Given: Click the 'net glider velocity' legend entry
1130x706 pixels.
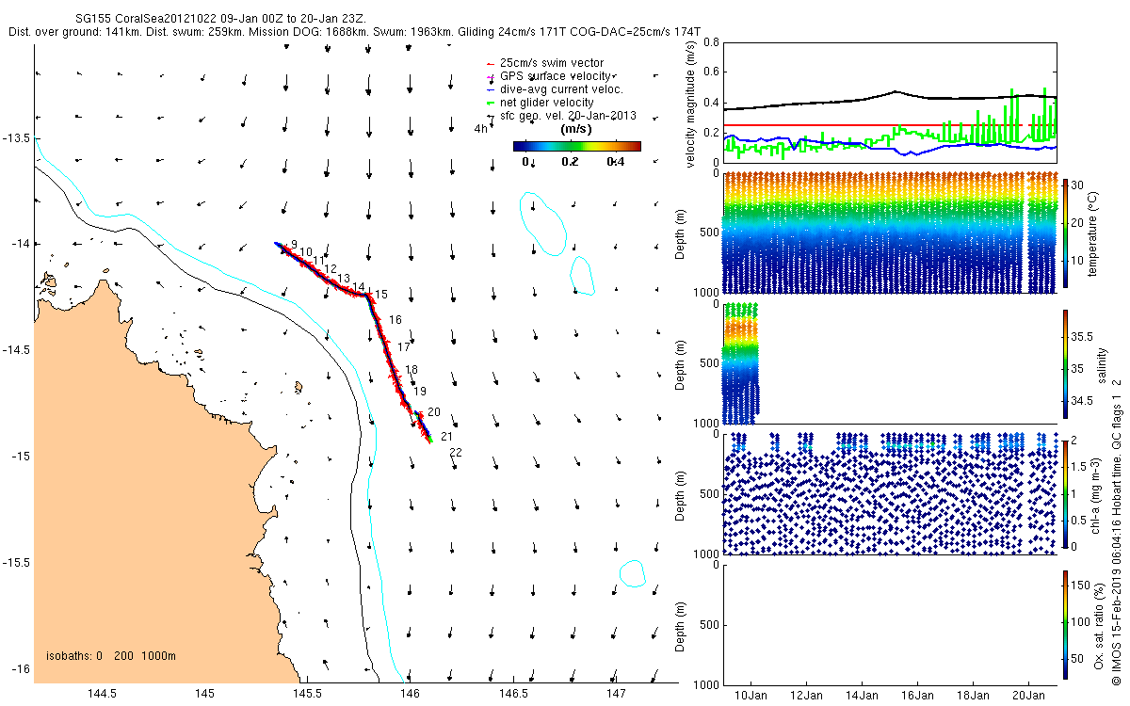Looking at the screenshot, I should pyautogui.click(x=539, y=103).
